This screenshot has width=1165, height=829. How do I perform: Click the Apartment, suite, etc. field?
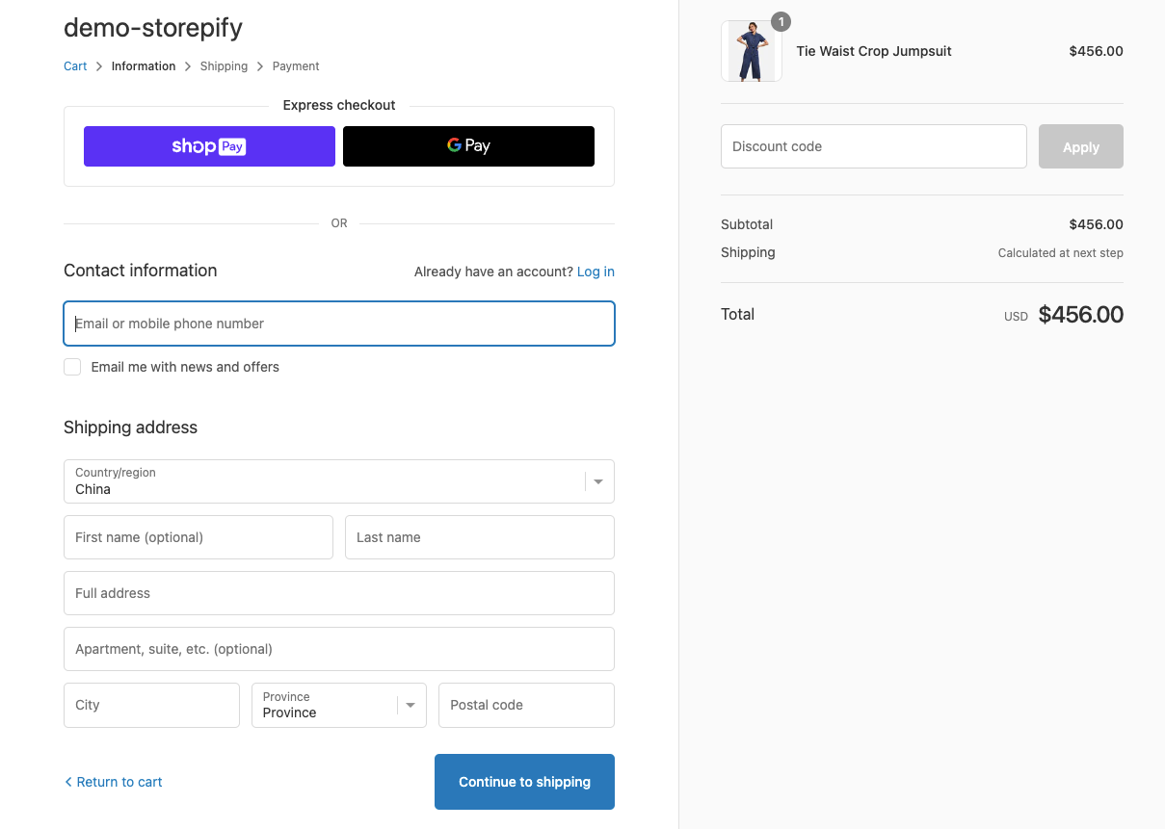pyautogui.click(x=339, y=649)
